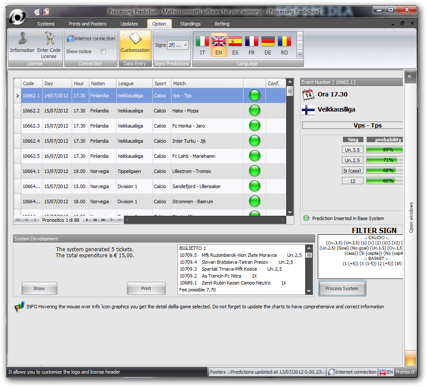This screenshot has width=427, height=387.
Task: Click the Pronos.it status bar link
Action: click(x=405, y=372)
